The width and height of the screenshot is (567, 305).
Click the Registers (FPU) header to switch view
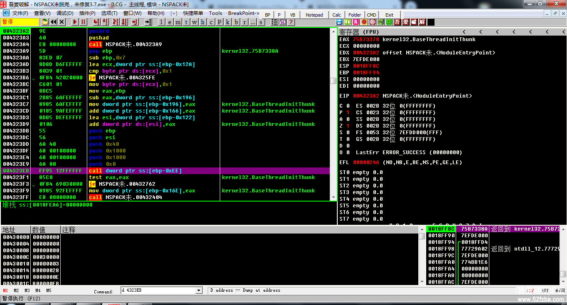coord(359,32)
